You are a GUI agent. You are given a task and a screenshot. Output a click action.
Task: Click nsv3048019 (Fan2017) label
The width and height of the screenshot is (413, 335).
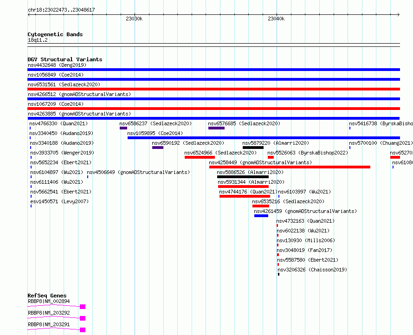point(305,250)
